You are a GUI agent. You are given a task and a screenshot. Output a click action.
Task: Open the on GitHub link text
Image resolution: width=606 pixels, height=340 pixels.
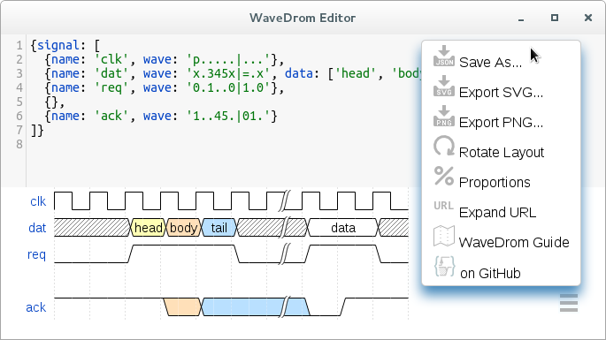(x=490, y=273)
